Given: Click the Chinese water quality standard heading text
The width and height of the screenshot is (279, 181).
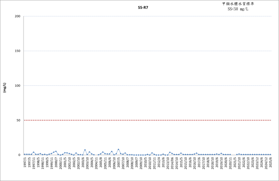Looking at the screenshot, I should 238,4.
